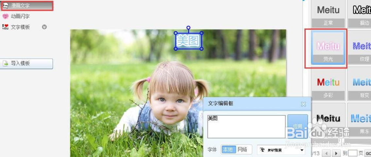This screenshot has width=371, height=157.
Task: Open the 动画闪字 option
Action: click(20, 16)
